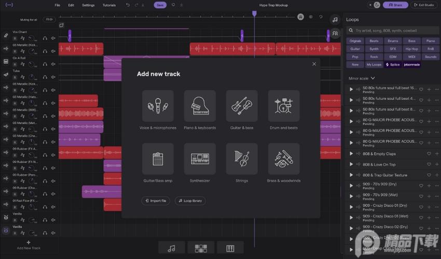This screenshot has height=259, width=441.
Task: Open the Tutorials menu
Action: (109, 5)
